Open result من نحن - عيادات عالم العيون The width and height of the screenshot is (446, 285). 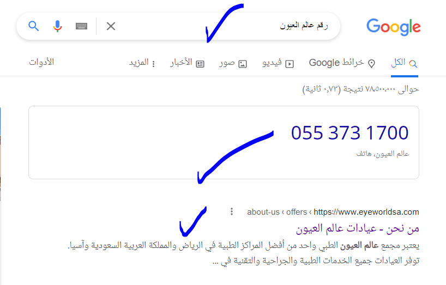pos(358,228)
